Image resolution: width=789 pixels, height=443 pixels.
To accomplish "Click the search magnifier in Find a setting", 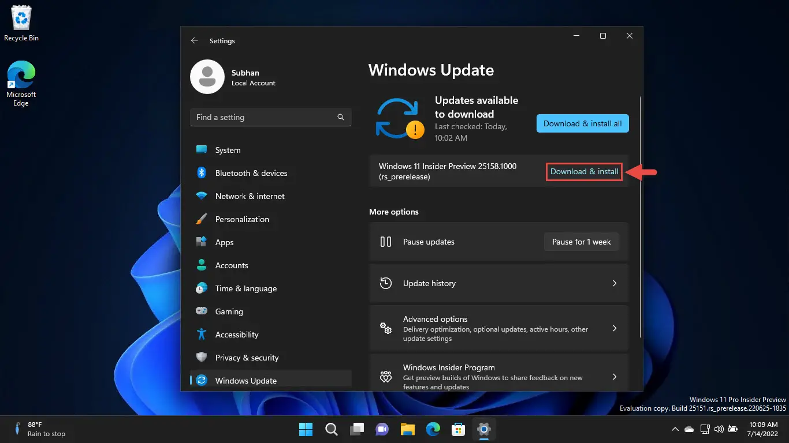I will [x=341, y=117].
